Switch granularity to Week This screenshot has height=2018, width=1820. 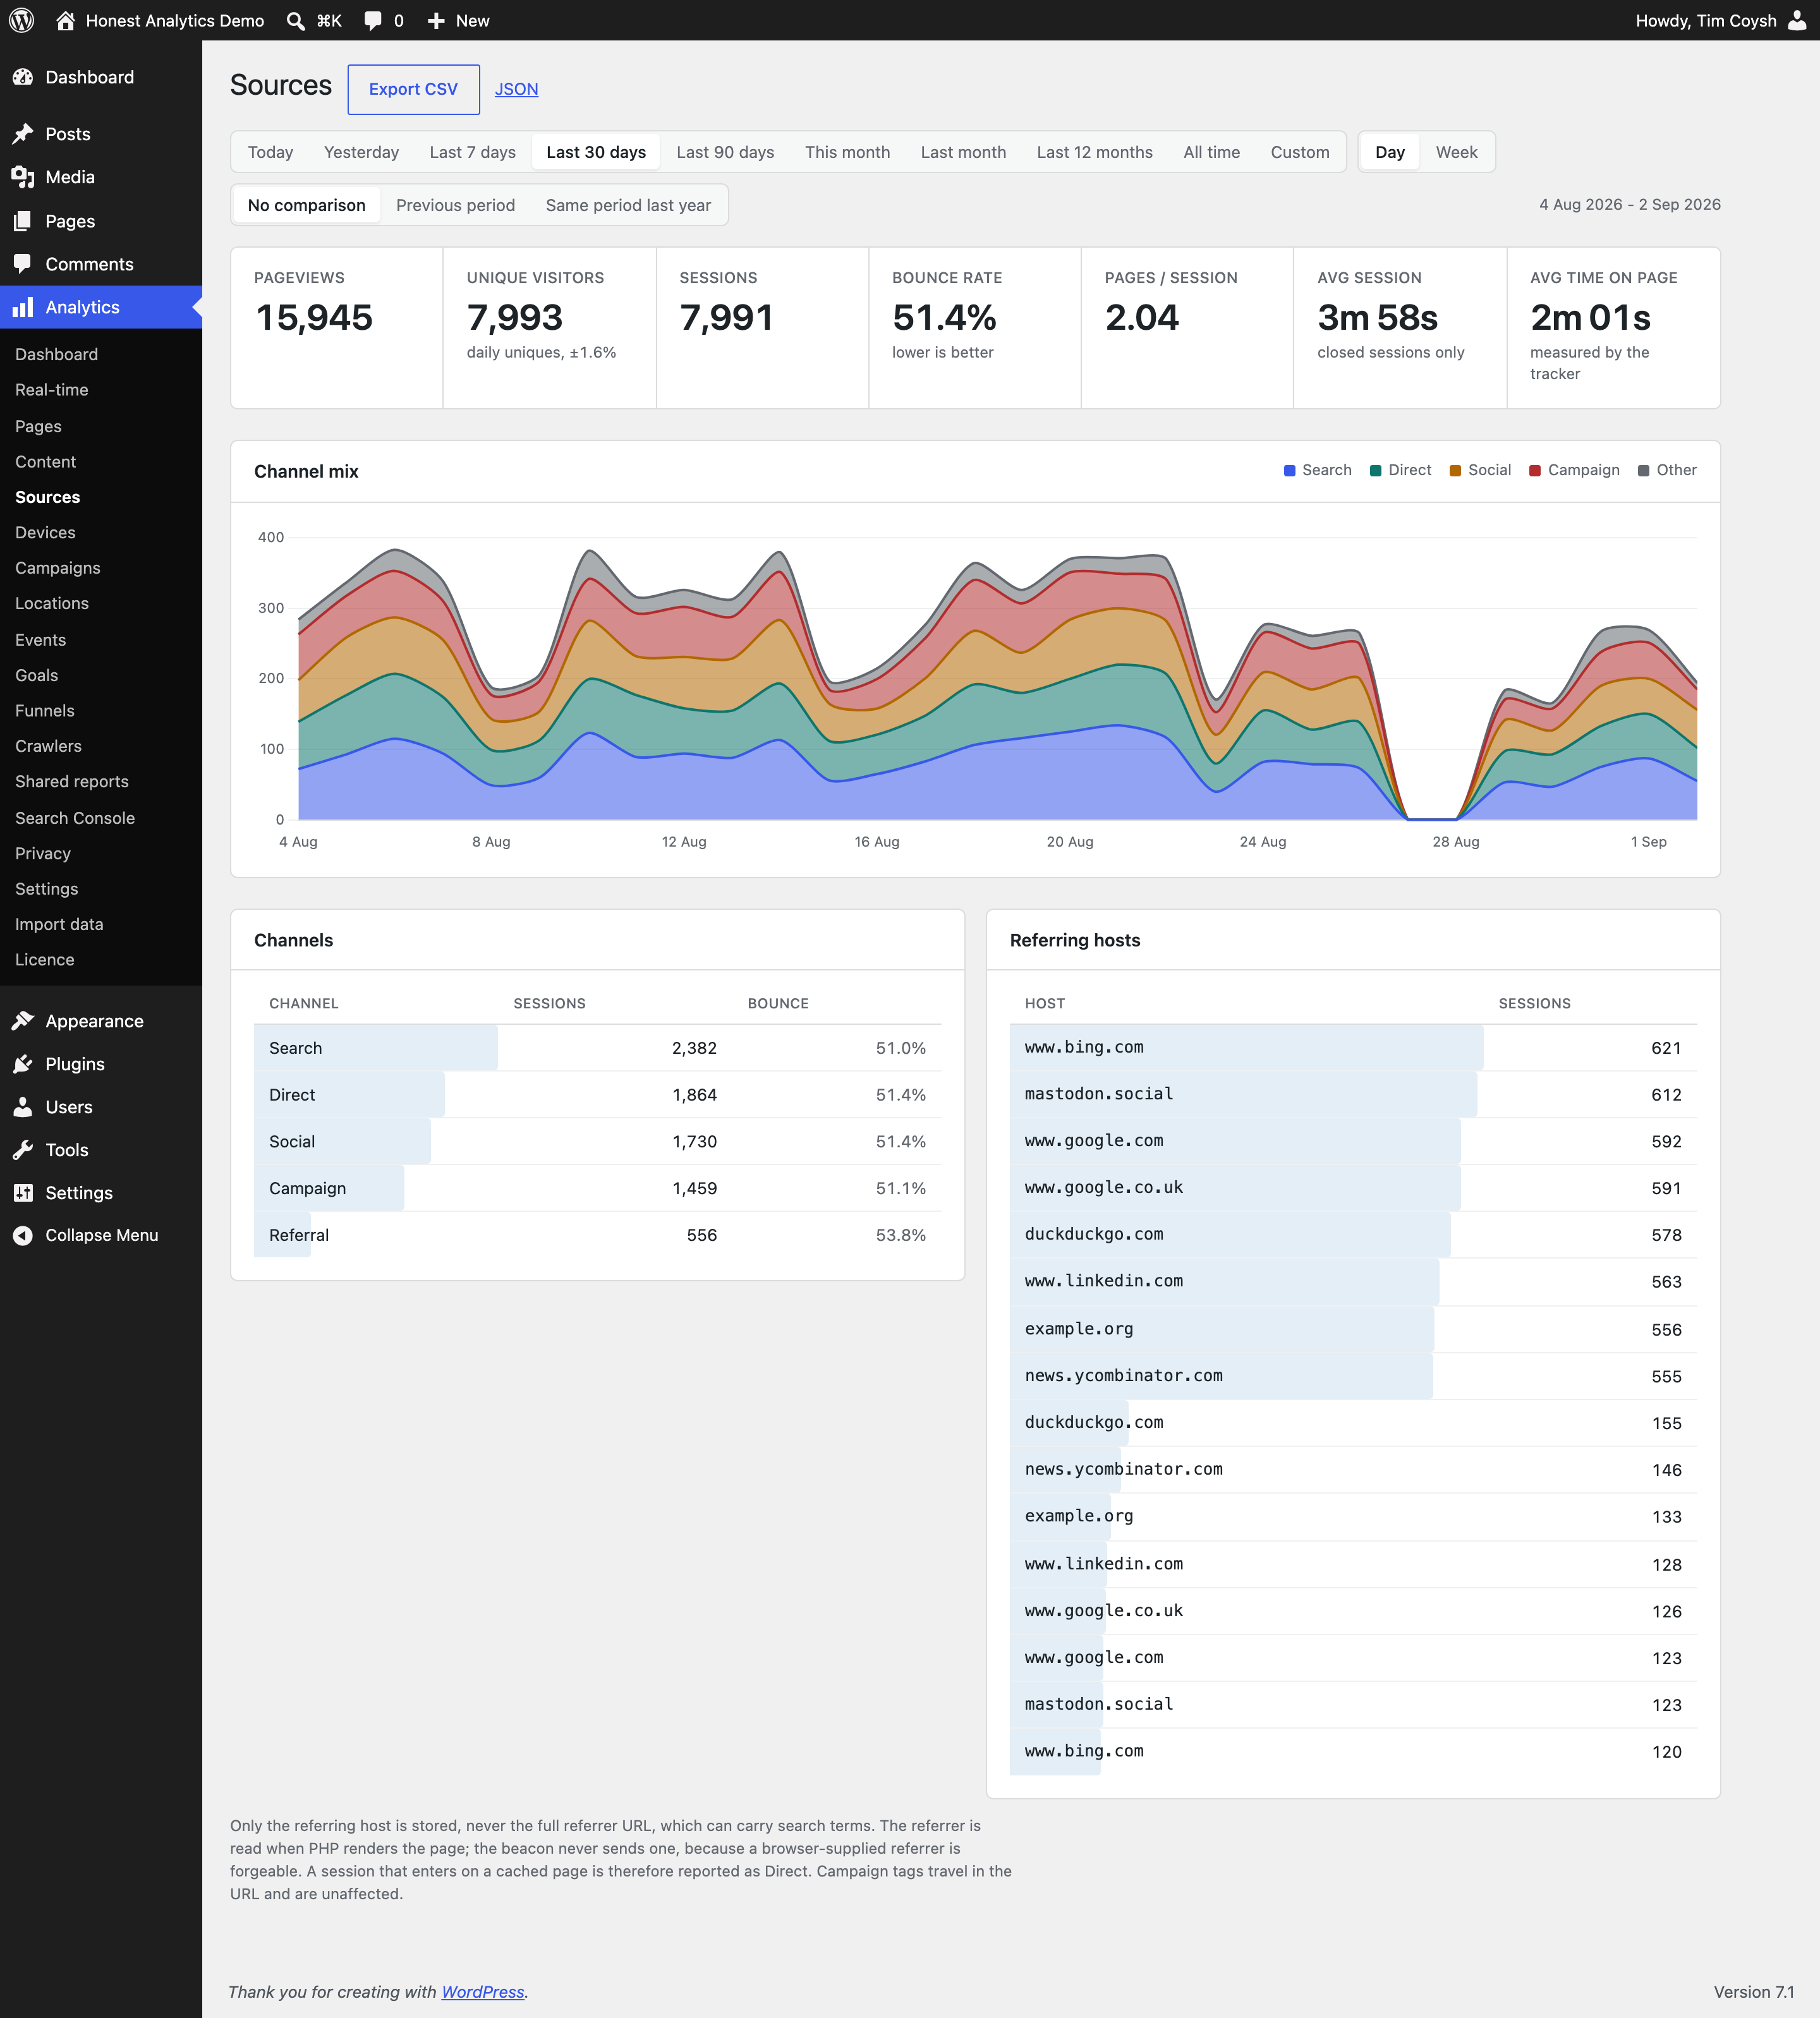click(x=1456, y=152)
